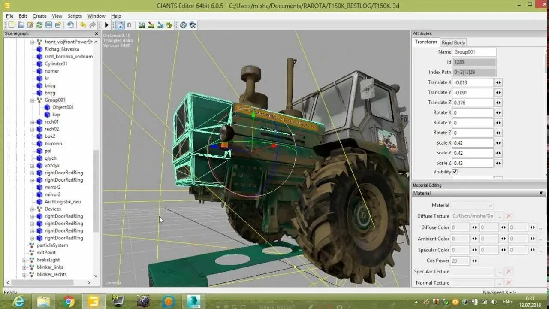This screenshot has height=309, width=549.
Task: Open the Scripts menu
Action: click(75, 16)
